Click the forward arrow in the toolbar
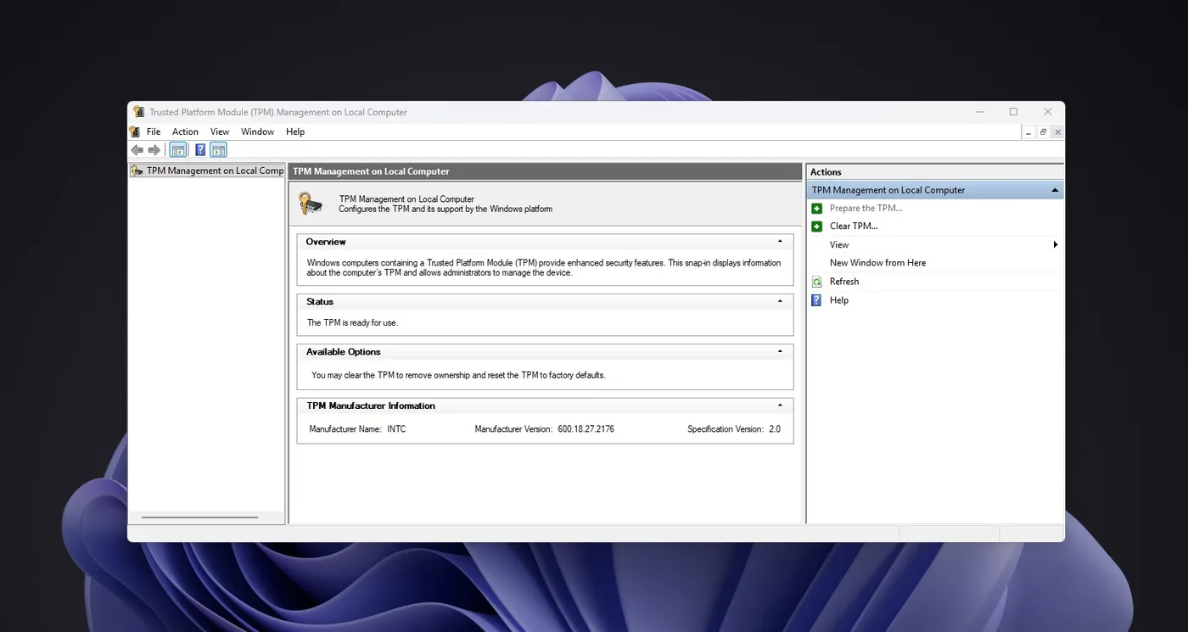 tap(154, 150)
